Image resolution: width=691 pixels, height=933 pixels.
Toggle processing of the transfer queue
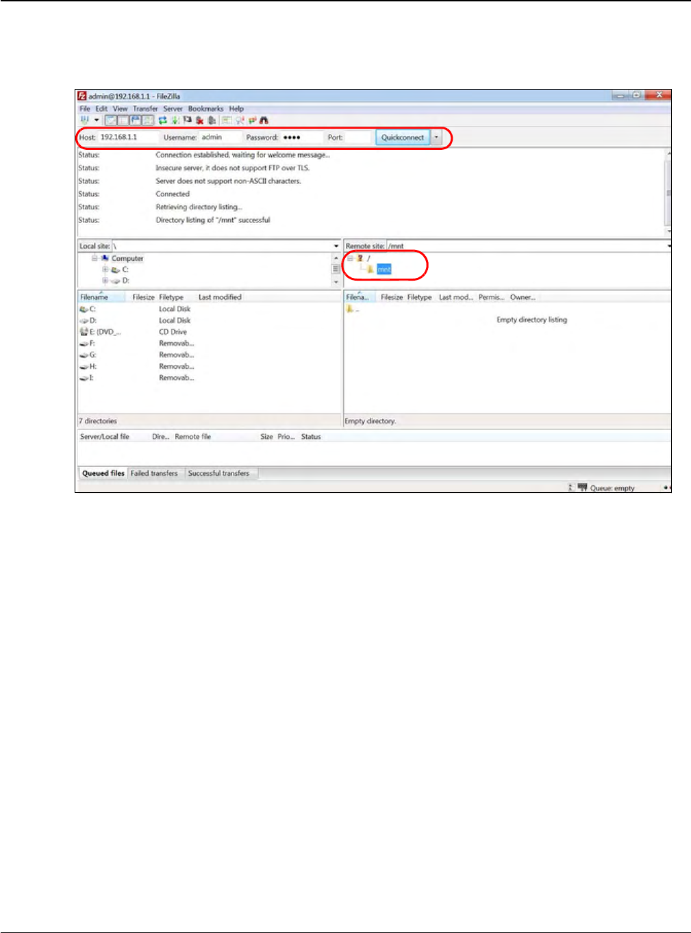pos(175,120)
